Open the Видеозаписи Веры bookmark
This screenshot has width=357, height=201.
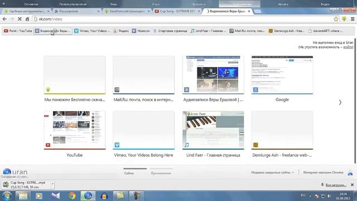53,31
